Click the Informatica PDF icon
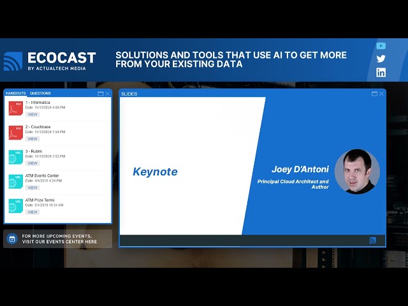This screenshot has height=306, width=408. click(15, 108)
